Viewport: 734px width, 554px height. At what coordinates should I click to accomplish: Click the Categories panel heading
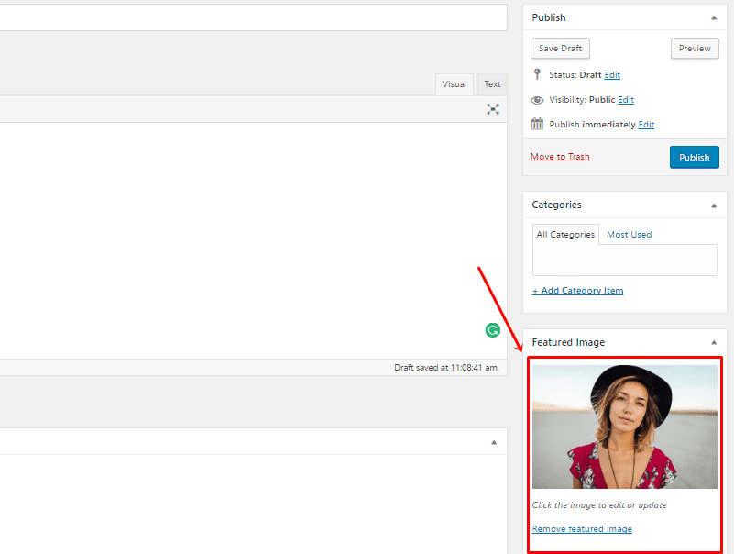pos(556,205)
